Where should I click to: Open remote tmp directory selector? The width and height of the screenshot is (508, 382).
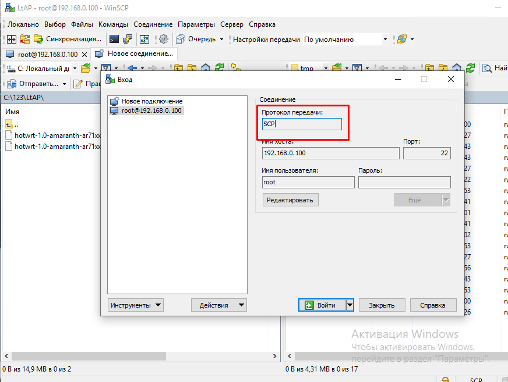[x=309, y=68]
